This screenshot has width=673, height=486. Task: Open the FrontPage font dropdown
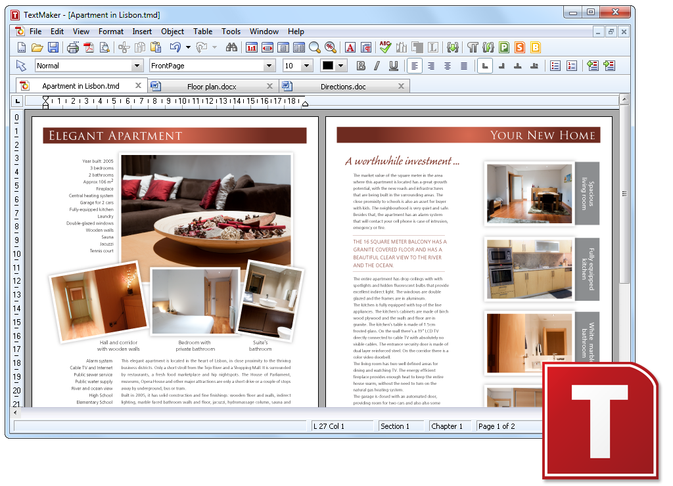269,65
